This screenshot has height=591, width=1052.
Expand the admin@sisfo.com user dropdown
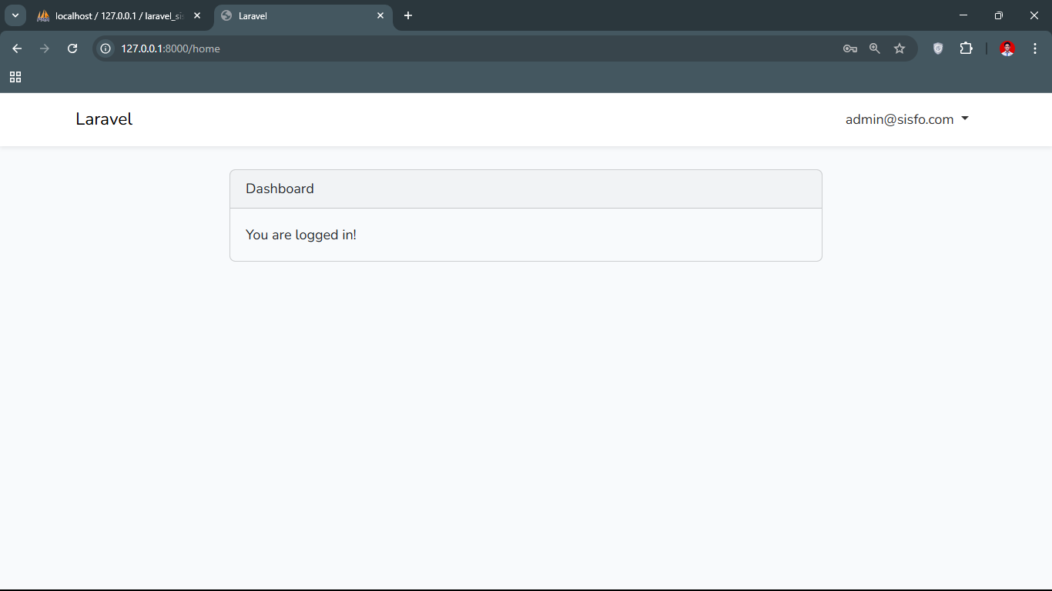pos(906,119)
